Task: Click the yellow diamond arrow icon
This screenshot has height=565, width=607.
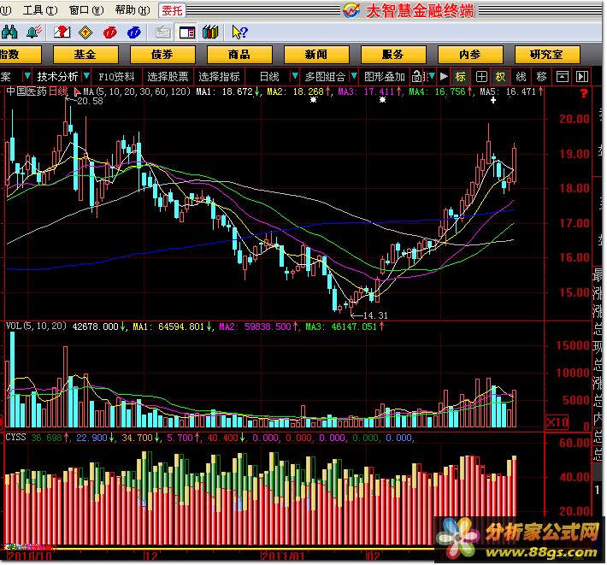Action: (85, 32)
